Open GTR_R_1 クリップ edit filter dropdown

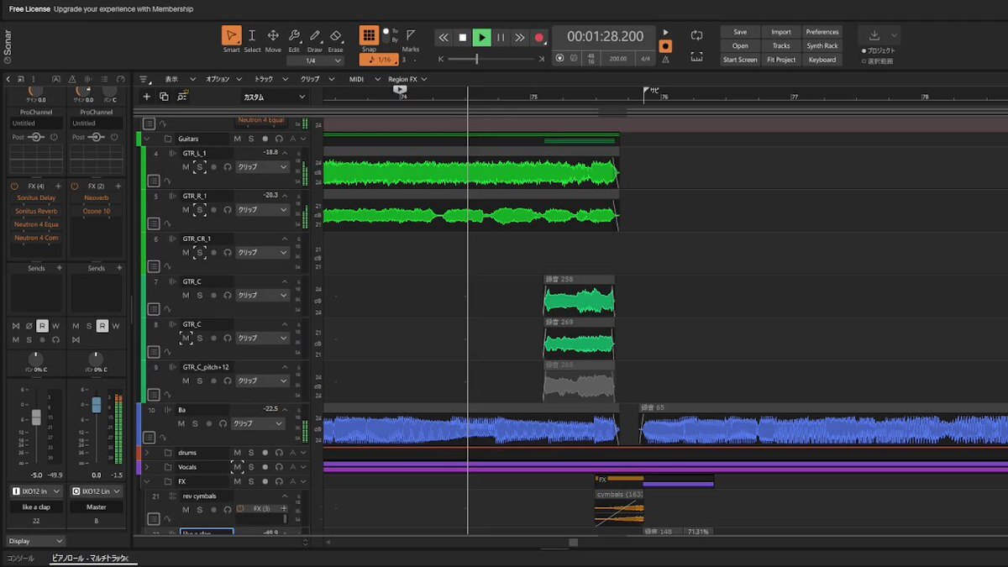262,210
